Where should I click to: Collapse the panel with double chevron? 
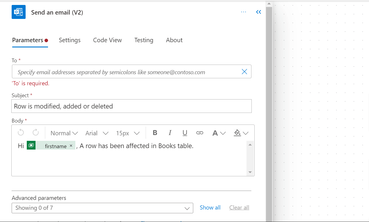click(x=258, y=12)
